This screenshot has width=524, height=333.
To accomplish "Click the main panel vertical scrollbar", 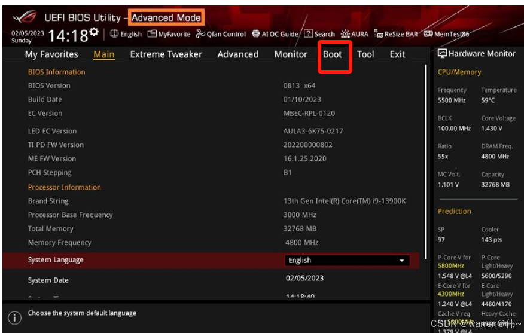I will (x=426, y=162).
